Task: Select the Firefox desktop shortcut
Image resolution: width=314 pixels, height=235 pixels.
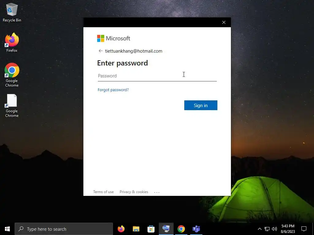Action: [12, 43]
